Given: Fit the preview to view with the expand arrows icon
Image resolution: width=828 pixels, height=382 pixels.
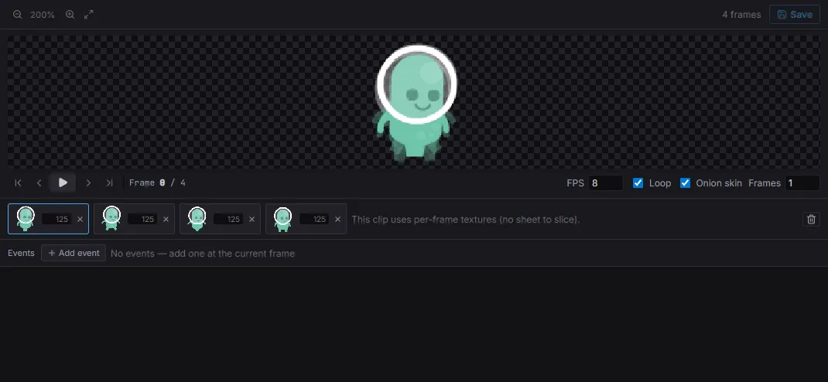Looking at the screenshot, I should point(89,15).
